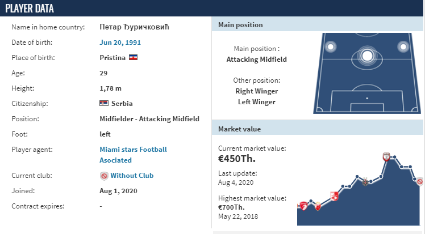
Task: Click the first red club crest on chart
Action: tap(303, 206)
